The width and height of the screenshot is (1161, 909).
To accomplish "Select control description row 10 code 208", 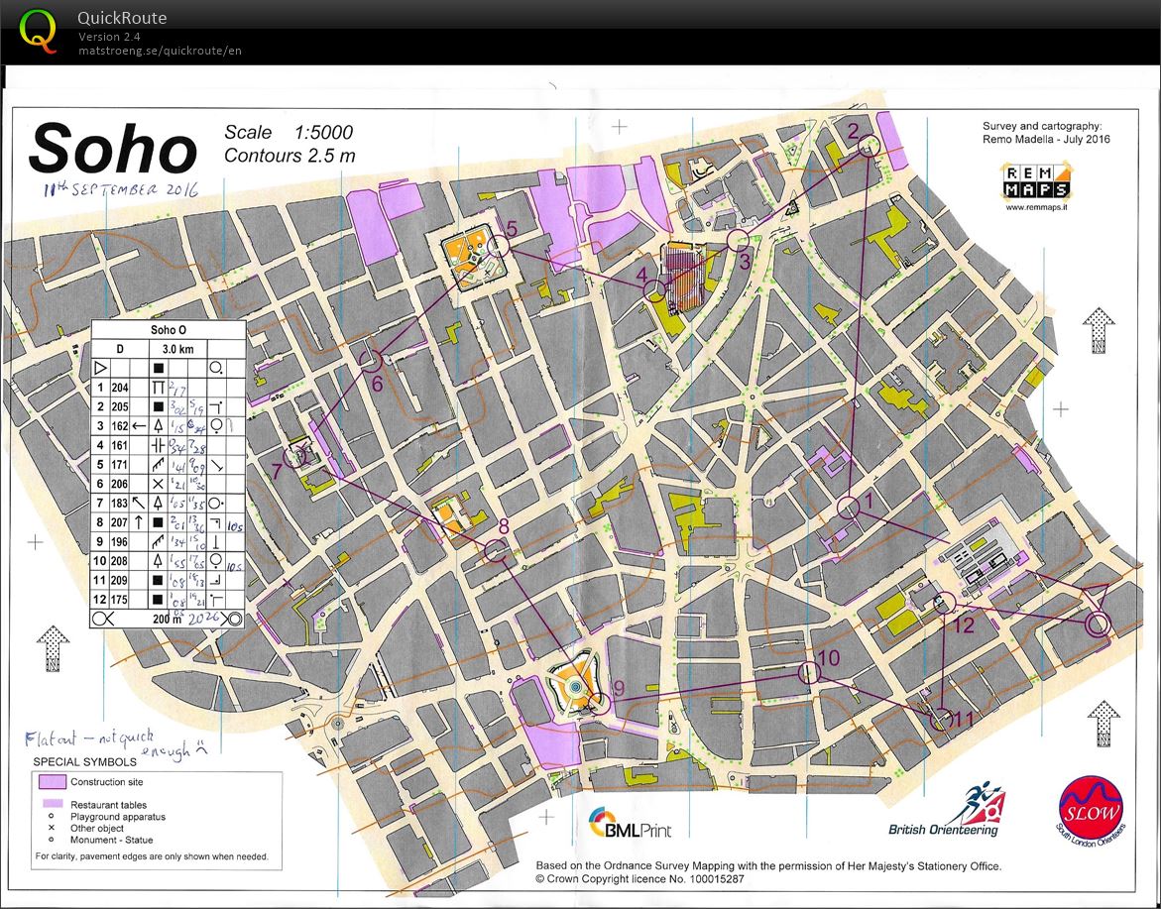I will click(120, 561).
